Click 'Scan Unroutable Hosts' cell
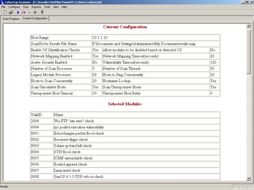Viewport: 254px width, 190px height. 61,87
